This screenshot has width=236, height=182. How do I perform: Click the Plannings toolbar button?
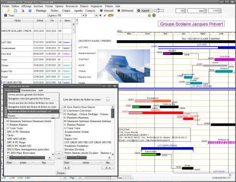[x=41, y=11]
